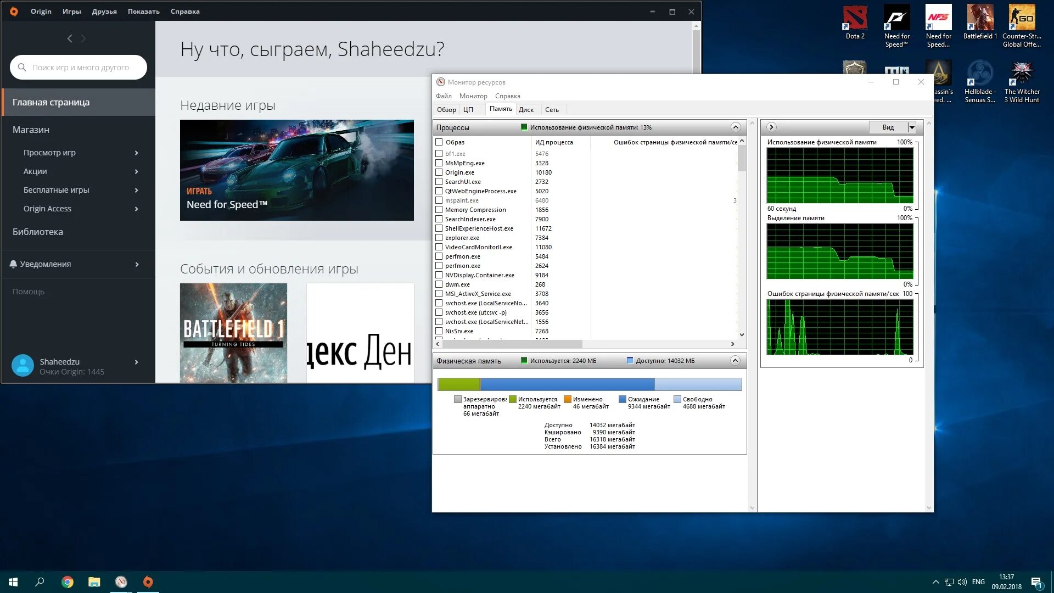Click the Resource Monitor title bar icon
1054x593 pixels.
pos(440,82)
